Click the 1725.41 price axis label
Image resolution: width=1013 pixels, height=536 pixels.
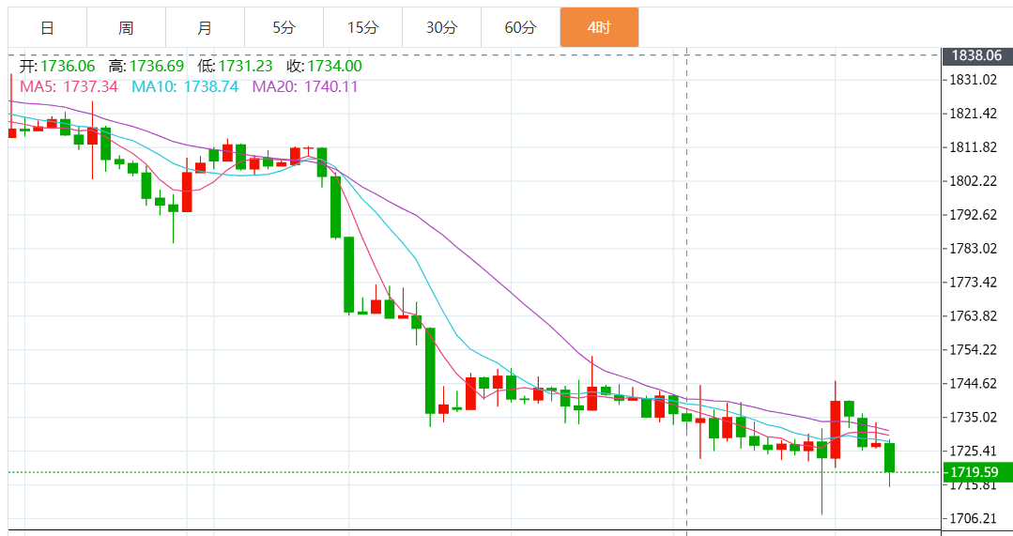973,451
